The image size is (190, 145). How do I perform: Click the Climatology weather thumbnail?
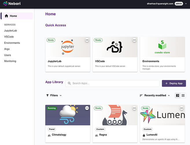[68, 115]
